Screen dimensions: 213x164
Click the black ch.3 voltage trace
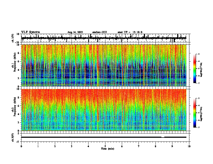(104, 137)
